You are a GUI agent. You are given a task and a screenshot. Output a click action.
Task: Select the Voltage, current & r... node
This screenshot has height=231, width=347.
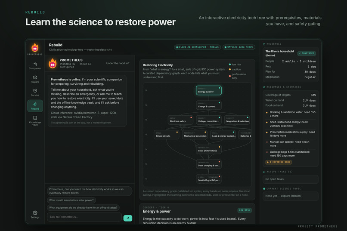tap(209, 120)
